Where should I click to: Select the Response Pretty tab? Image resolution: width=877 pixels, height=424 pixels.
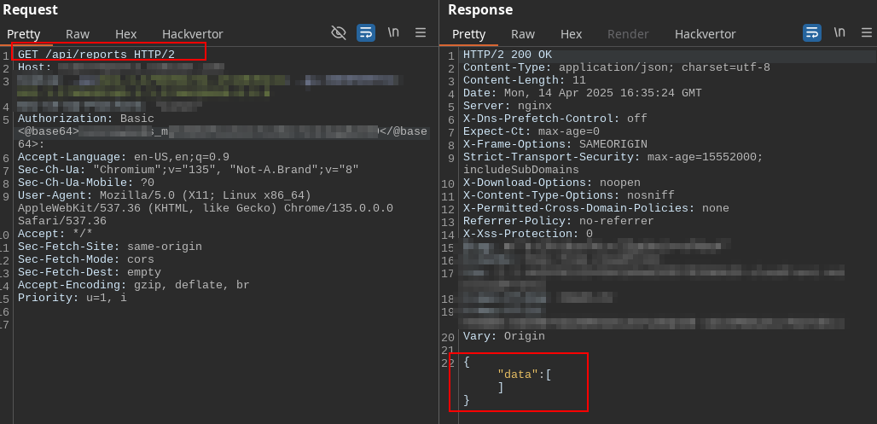click(468, 34)
